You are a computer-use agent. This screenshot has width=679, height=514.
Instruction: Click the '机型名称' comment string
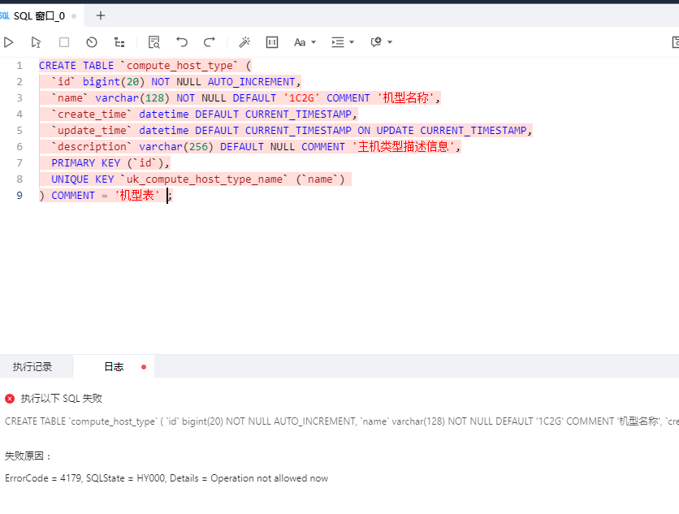pyautogui.click(x=405, y=98)
